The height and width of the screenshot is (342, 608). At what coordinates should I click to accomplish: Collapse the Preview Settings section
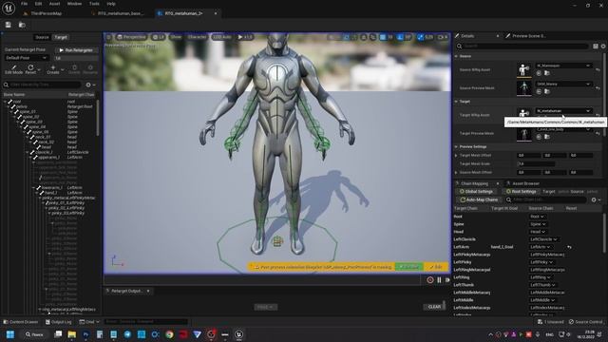click(456, 146)
